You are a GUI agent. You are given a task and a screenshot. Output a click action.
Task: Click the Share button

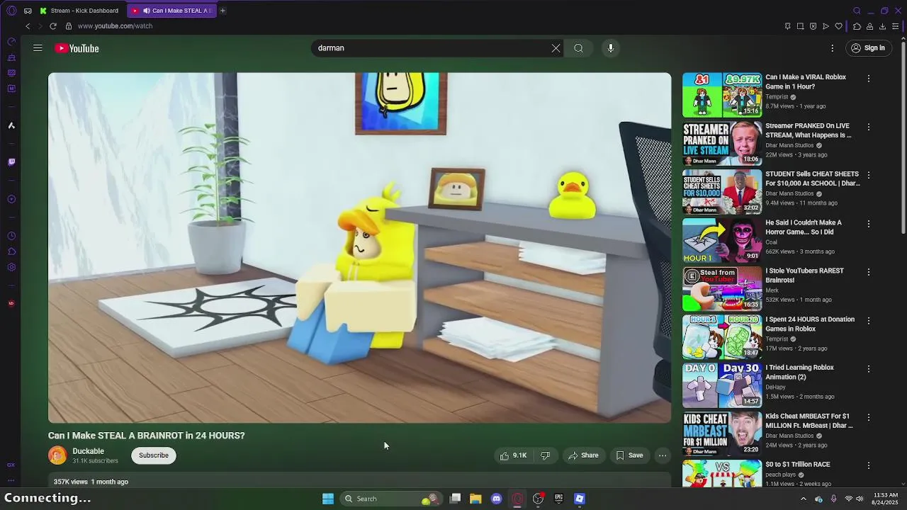583,455
